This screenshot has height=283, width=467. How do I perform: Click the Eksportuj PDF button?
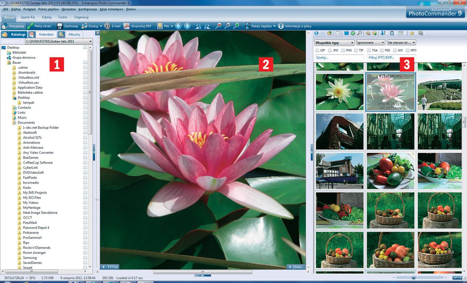pyautogui.click(x=137, y=26)
